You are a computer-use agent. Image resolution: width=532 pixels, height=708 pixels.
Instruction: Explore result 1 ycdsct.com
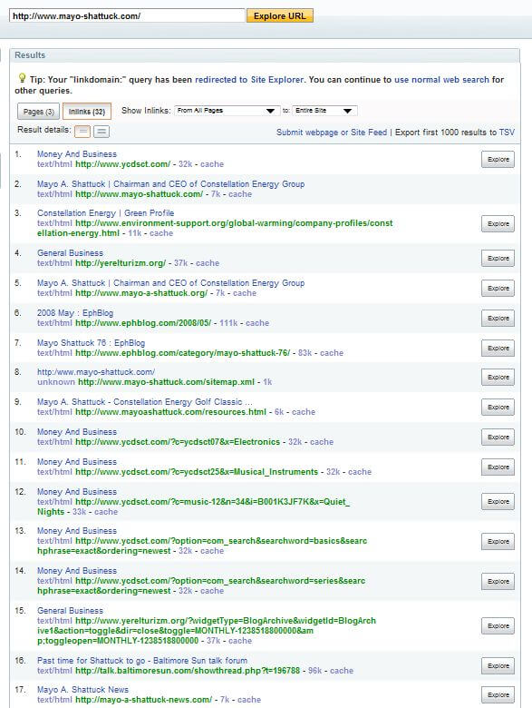coord(498,160)
